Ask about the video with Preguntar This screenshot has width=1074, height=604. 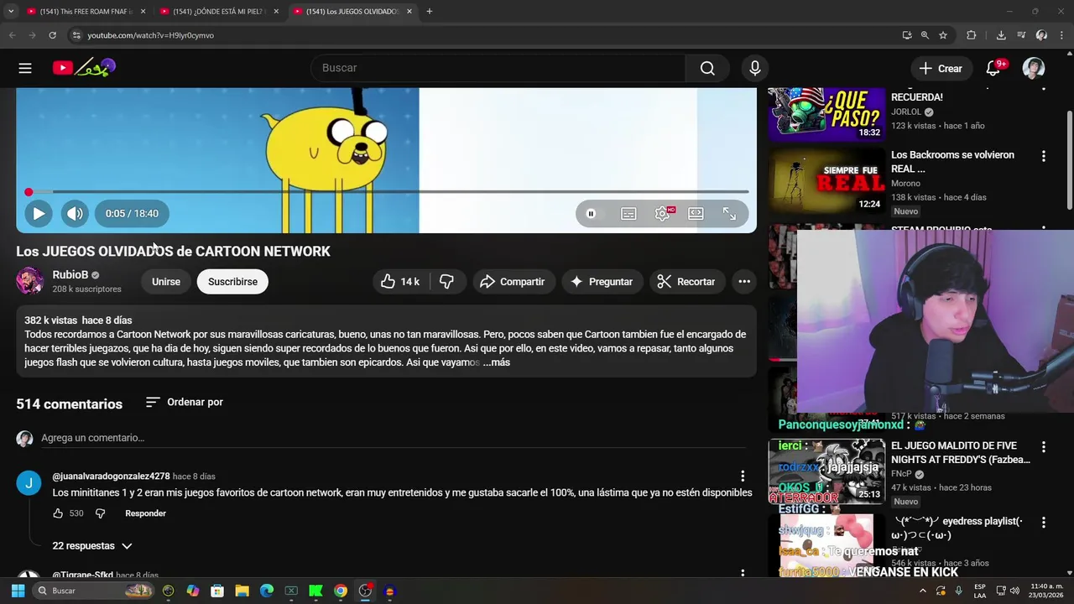pos(602,282)
